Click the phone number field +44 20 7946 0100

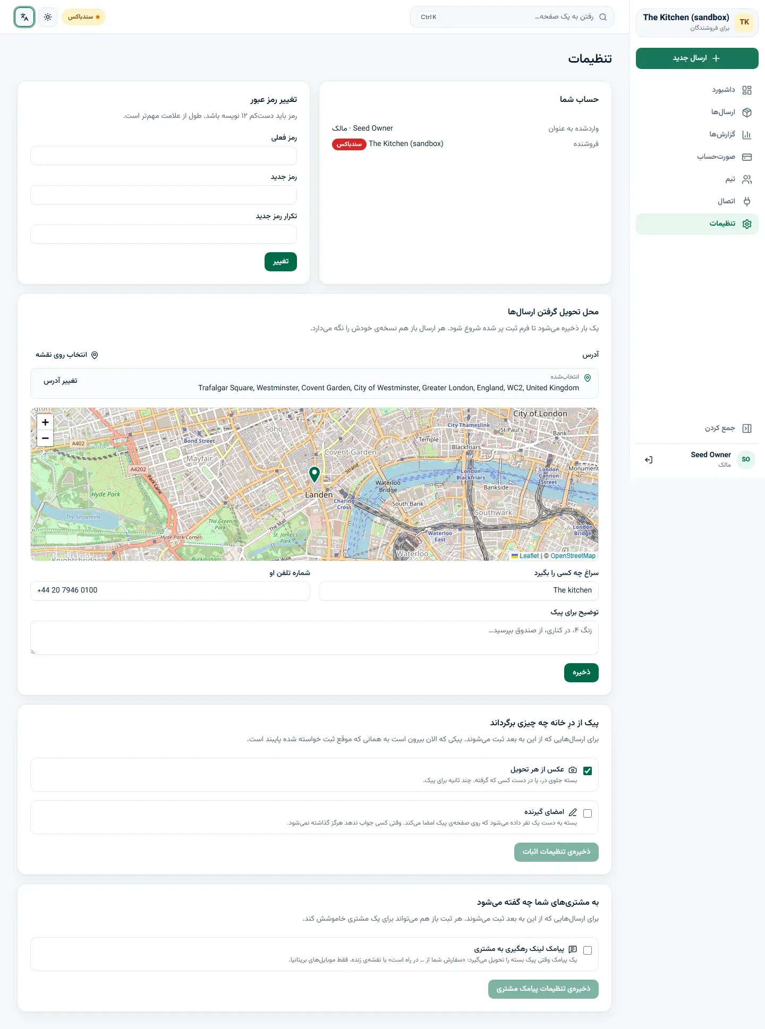point(170,591)
